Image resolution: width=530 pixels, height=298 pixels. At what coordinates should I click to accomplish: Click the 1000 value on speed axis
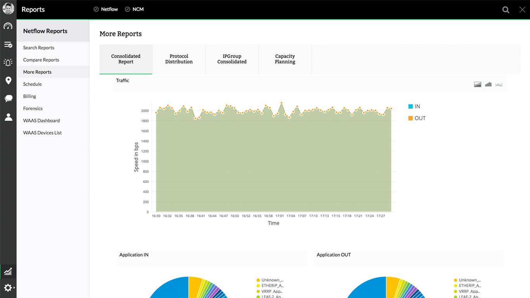click(145, 161)
